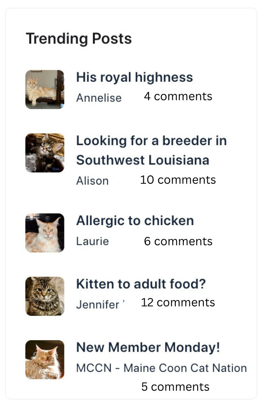Open author Laurie's profile
This screenshot has height=407, width=263.
click(x=92, y=241)
